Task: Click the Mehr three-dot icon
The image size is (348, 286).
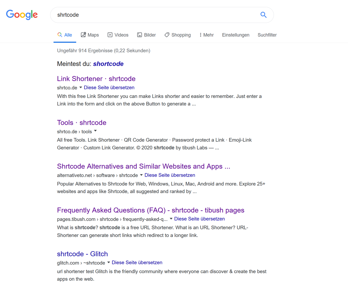Action: coord(200,35)
